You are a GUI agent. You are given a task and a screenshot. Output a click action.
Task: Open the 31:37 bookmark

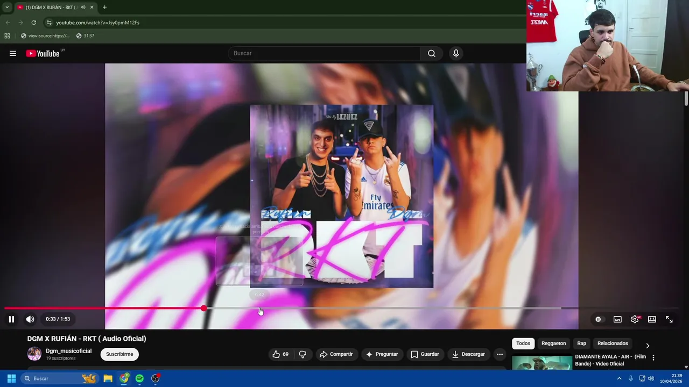[x=85, y=36]
